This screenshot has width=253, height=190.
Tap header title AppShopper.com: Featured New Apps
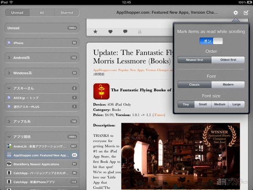pyautogui.click(x=167, y=12)
